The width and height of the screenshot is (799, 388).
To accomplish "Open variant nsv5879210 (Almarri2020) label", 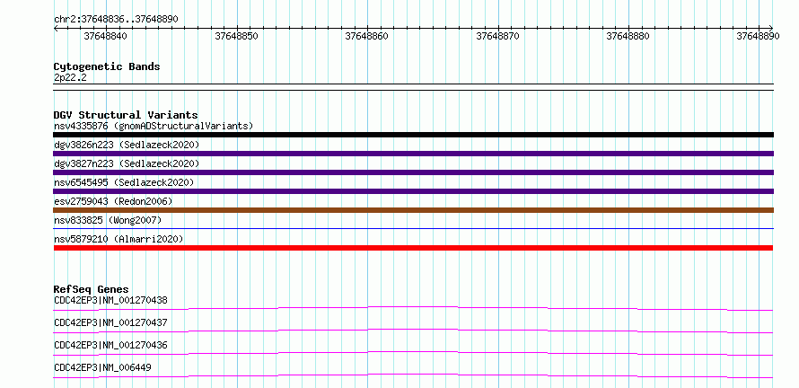I will tap(119, 239).
